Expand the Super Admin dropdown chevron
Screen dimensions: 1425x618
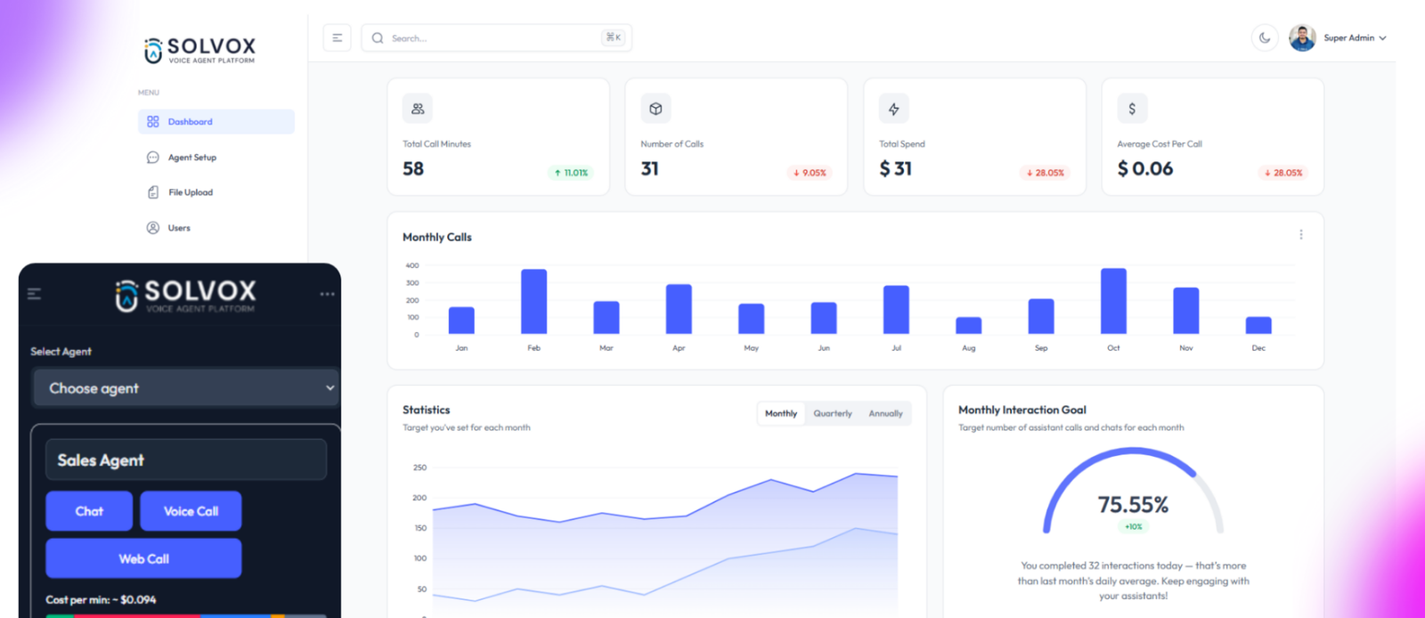(x=1383, y=38)
